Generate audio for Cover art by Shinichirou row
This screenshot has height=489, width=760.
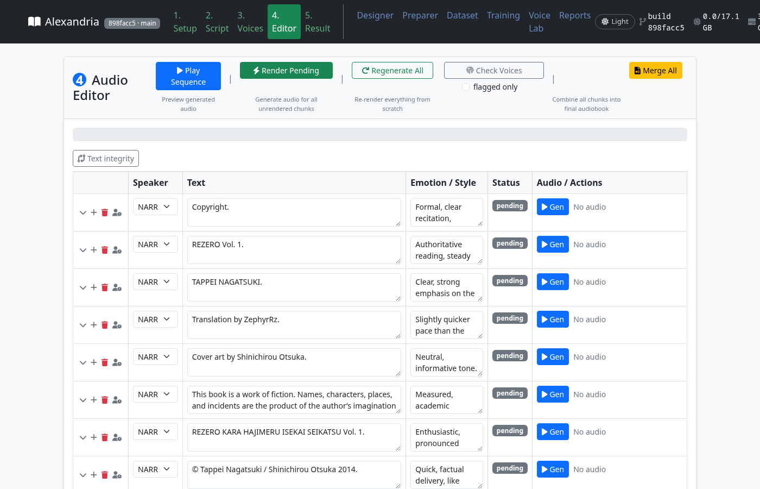point(553,357)
